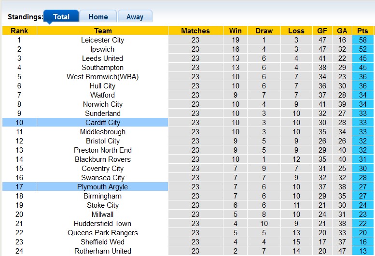Click the Team column header
The width and height of the screenshot is (375, 256).
(x=102, y=31)
